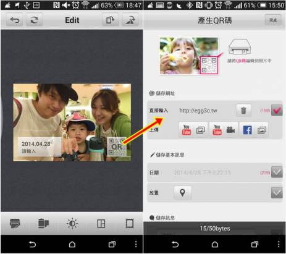The width and height of the screenshot is (286, 254).
Task: Toggle the pink checkmark beside the URL
Action: [x=277, y=111]
